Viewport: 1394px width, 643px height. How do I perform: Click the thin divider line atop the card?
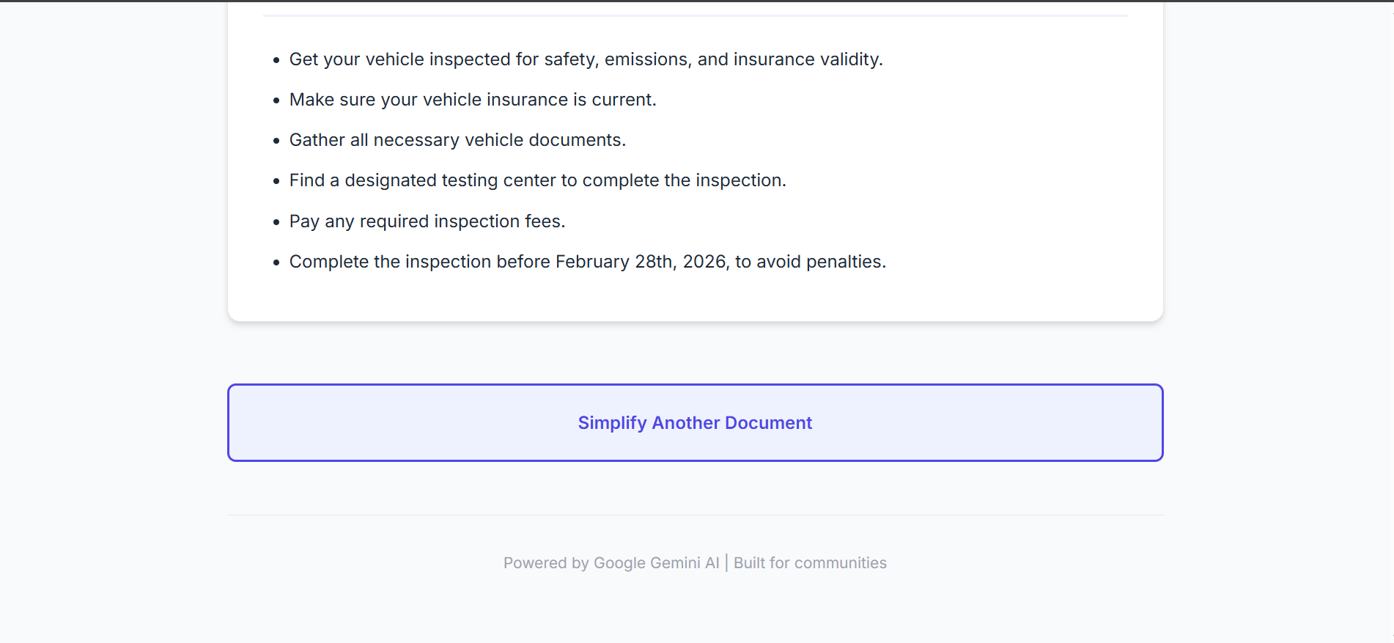tap(695, 15)
